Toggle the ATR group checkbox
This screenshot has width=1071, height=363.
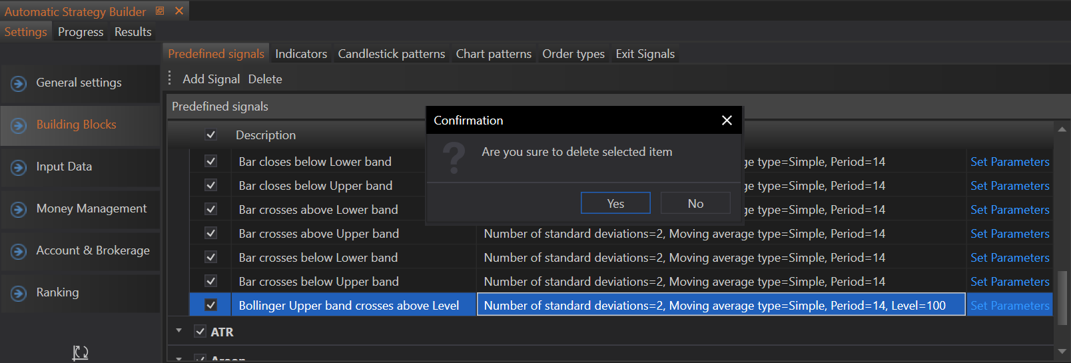(200, 331)
